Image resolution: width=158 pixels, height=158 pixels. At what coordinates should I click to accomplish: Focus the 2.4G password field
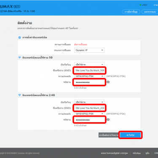click(89, 120)
